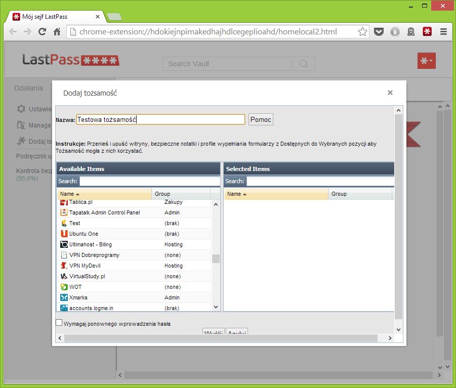Click the Xmarks item icon
Image resolution: width=456 pixels, height=388 pixels.
64,297
